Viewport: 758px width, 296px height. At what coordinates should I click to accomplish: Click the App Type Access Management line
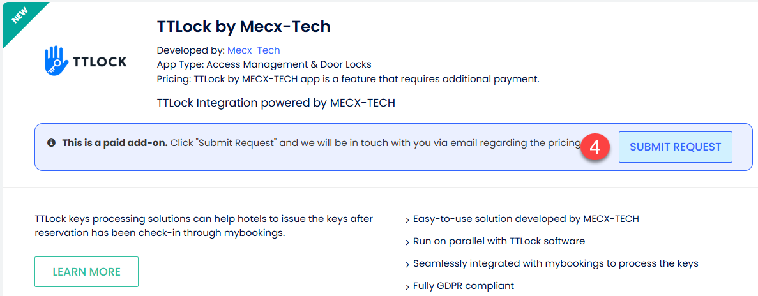click(264, 64)
